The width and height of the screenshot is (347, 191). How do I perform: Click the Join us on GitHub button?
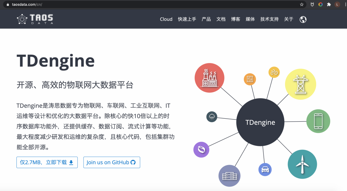[x=112, y=162]
